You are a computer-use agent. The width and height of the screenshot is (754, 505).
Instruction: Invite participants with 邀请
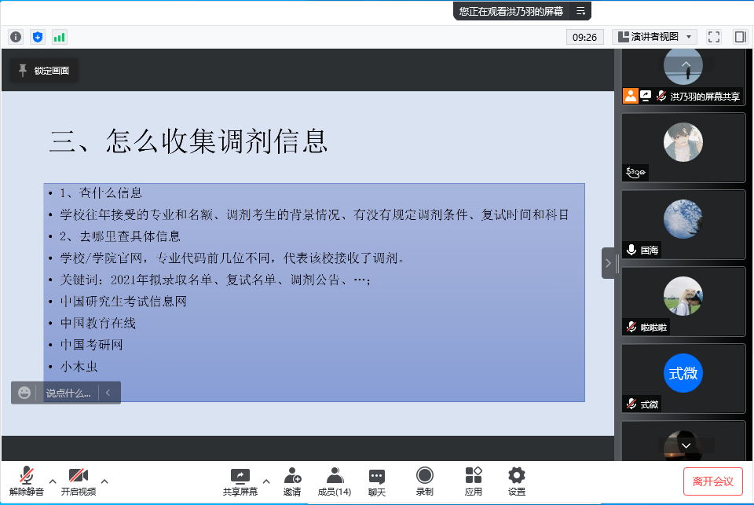(292, 481)
